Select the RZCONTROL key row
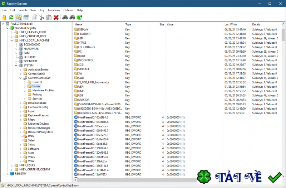286x188 pixels. pyautogui.click(x=177, y=60)
